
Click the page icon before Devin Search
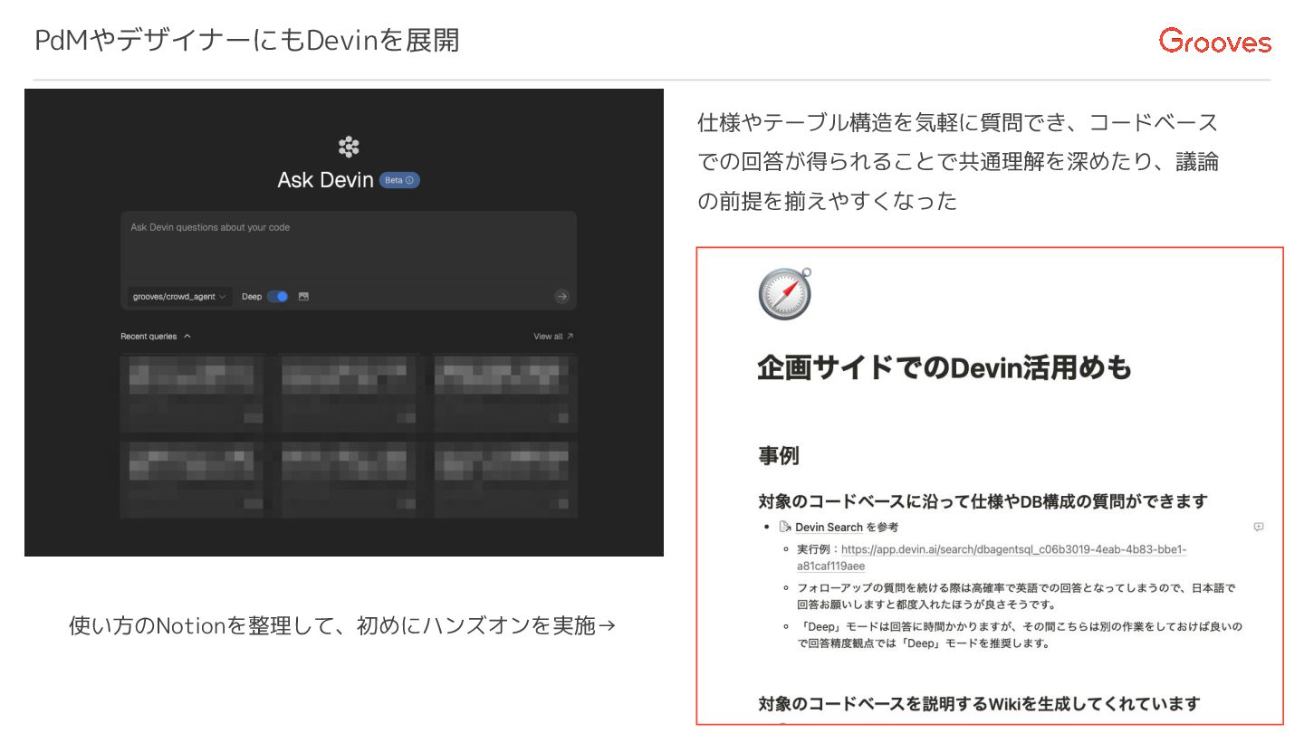click(x=785, y=527)
